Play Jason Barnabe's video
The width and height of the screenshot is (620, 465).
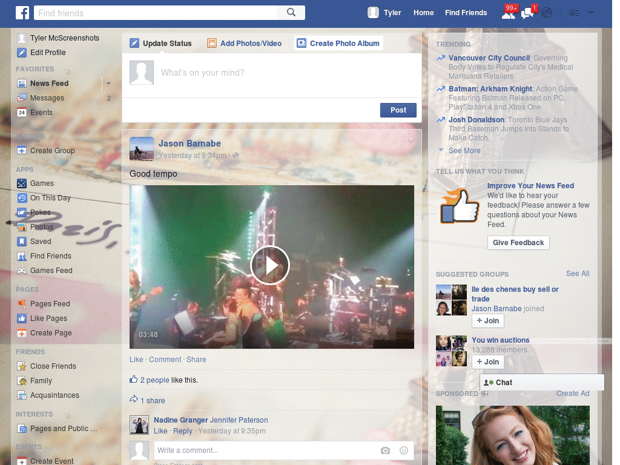270,265
